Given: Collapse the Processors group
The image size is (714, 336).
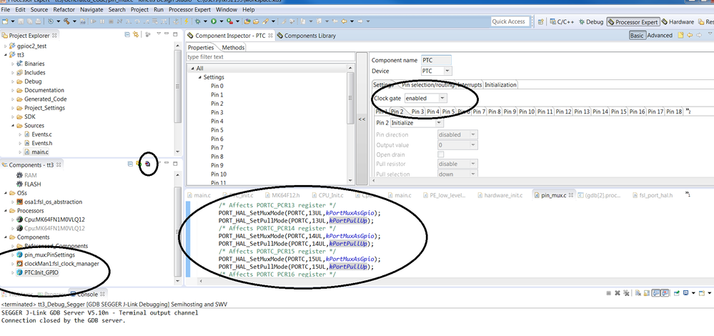Looking at the screenshot, I should tap(5, 211).
